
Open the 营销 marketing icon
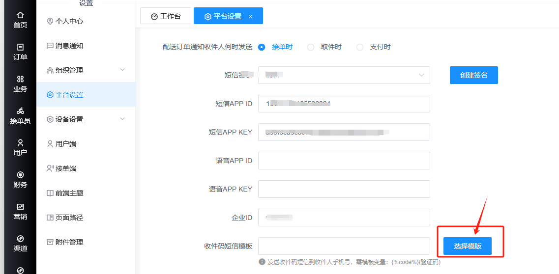(20, 207)
